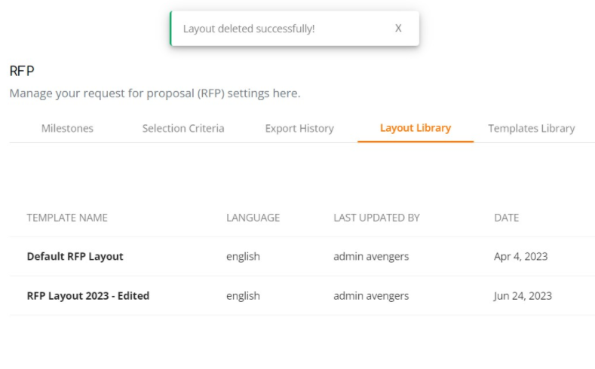595x369 pixels.
Task: Open the Default RFP Layout template
Action: pos(75,257)
